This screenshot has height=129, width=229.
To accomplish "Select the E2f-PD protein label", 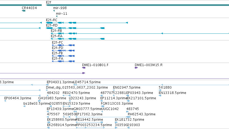I will point(58,48).
